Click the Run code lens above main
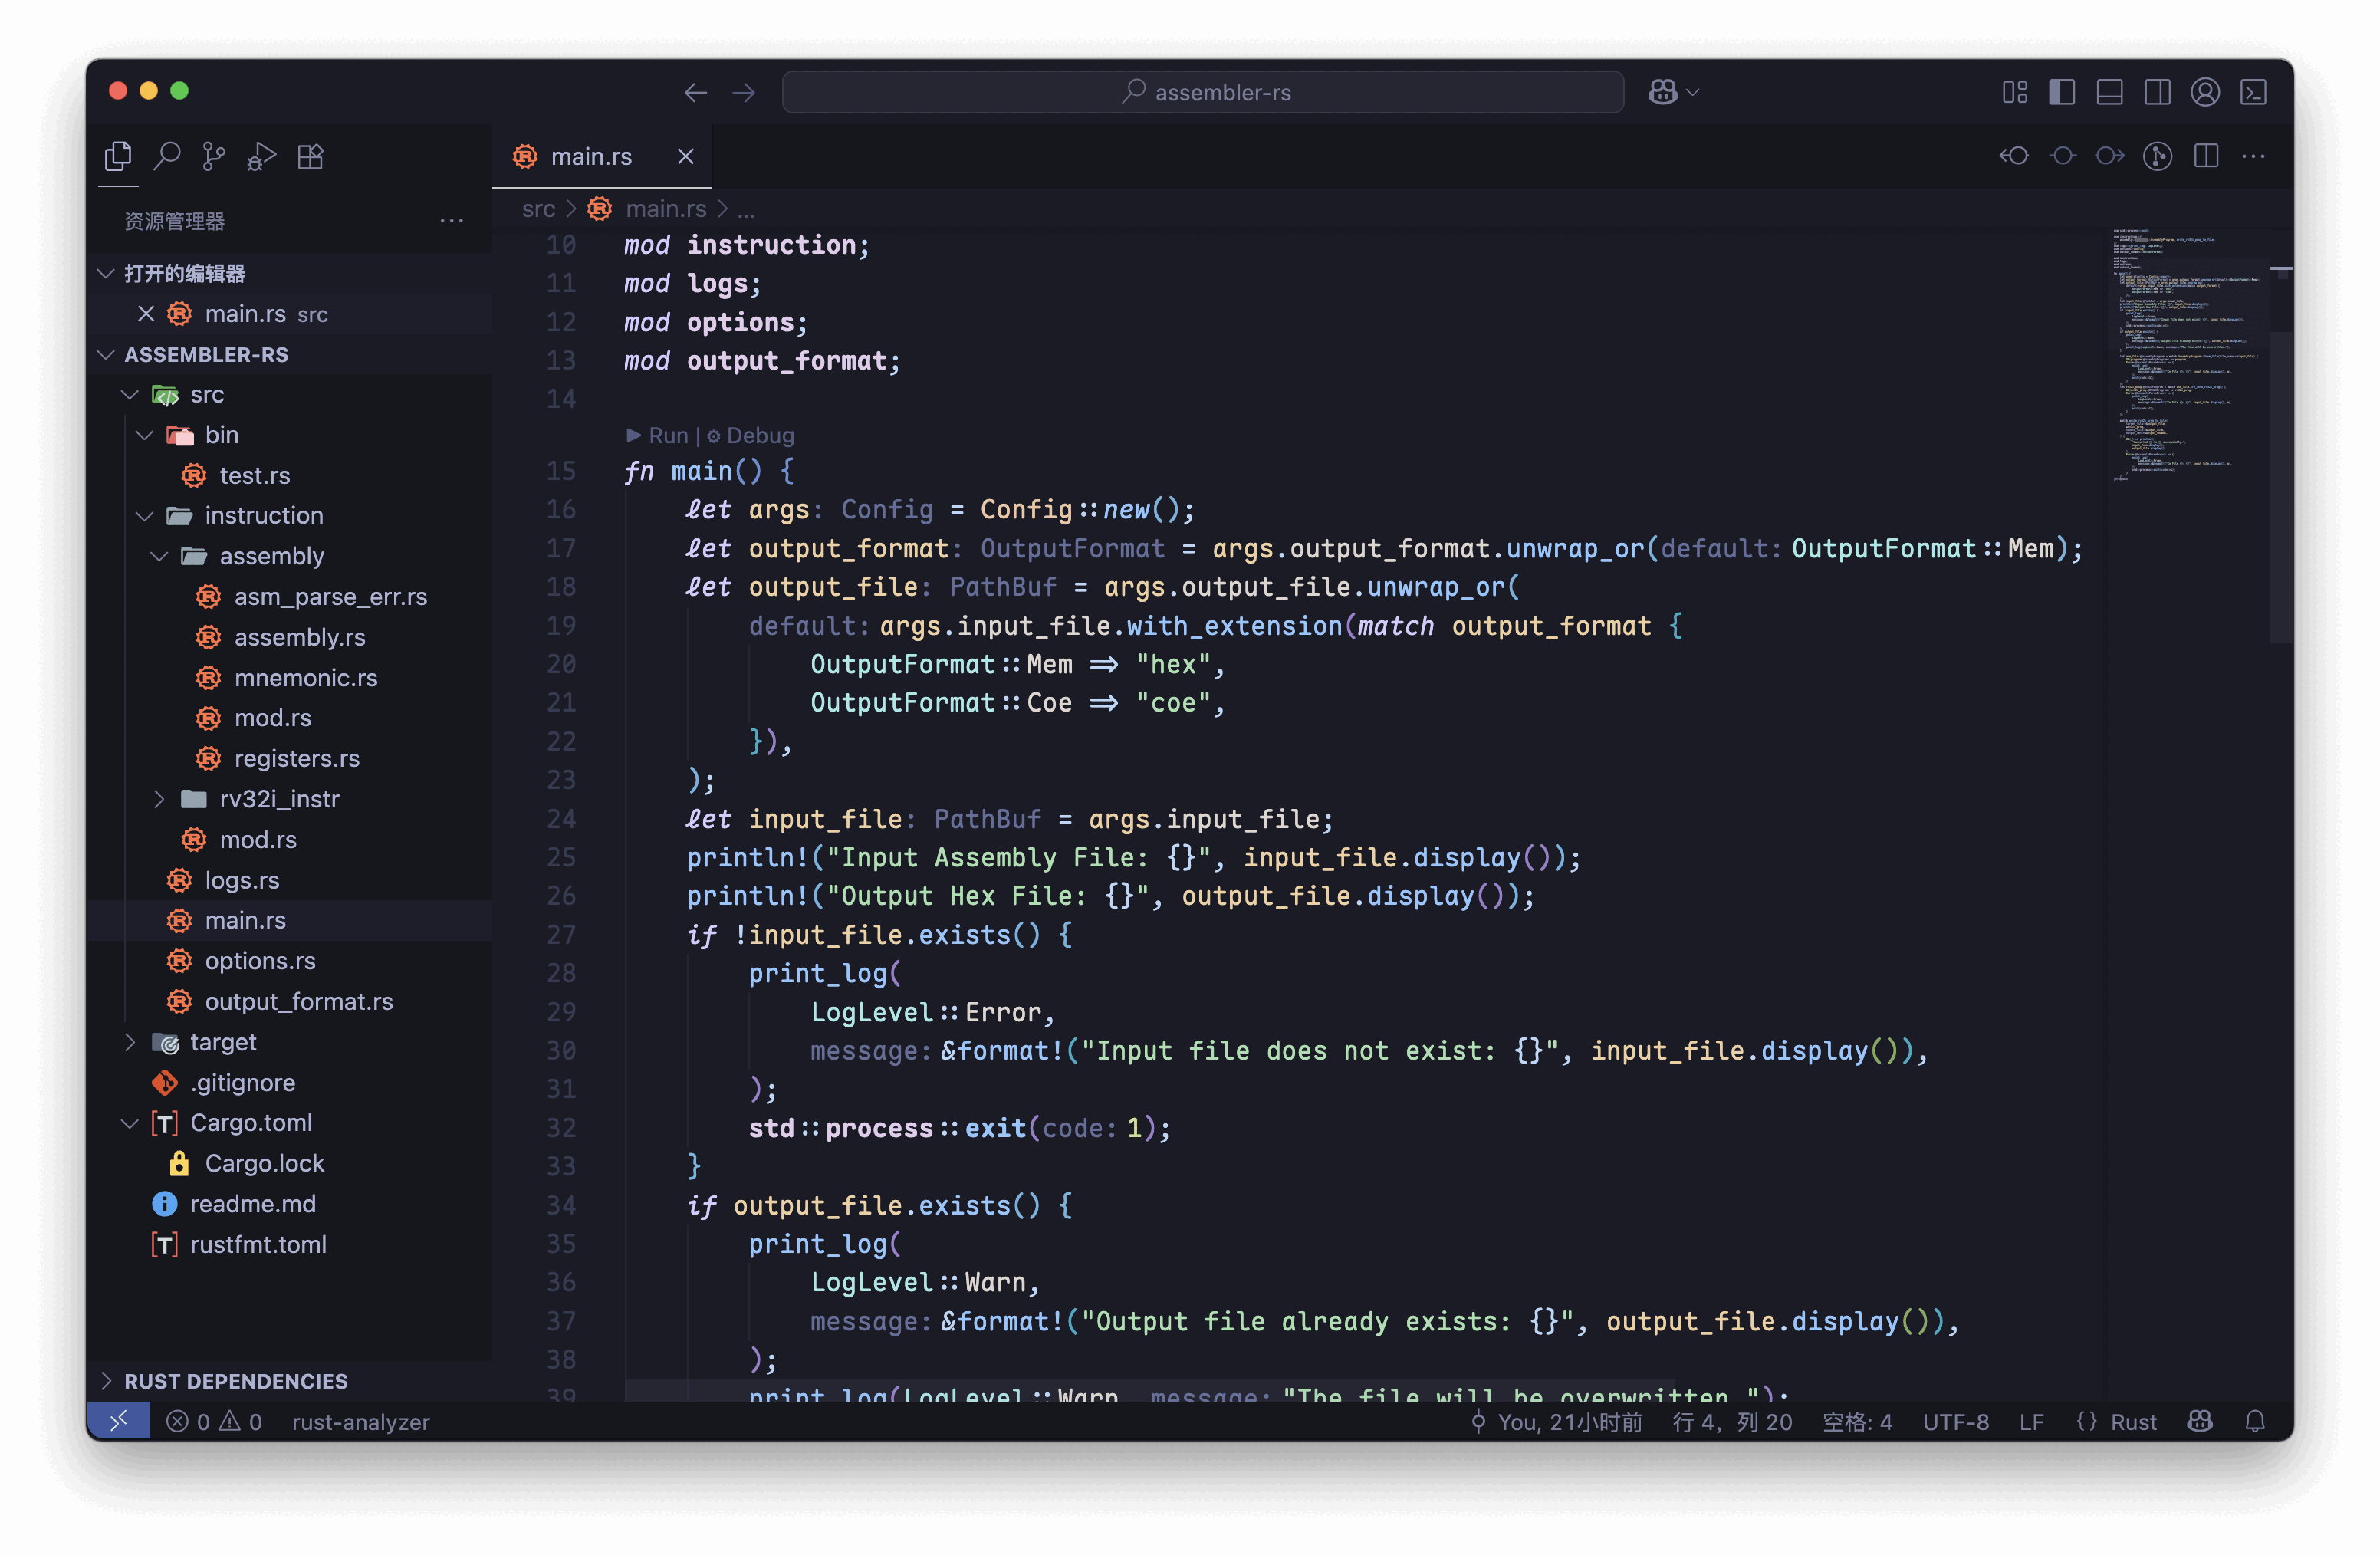 click(658, 435)
